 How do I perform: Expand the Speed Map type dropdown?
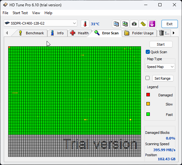(x=160, y=67)
